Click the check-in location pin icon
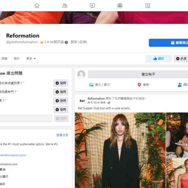This screenshot has width=188, height=188. point(139,85)
